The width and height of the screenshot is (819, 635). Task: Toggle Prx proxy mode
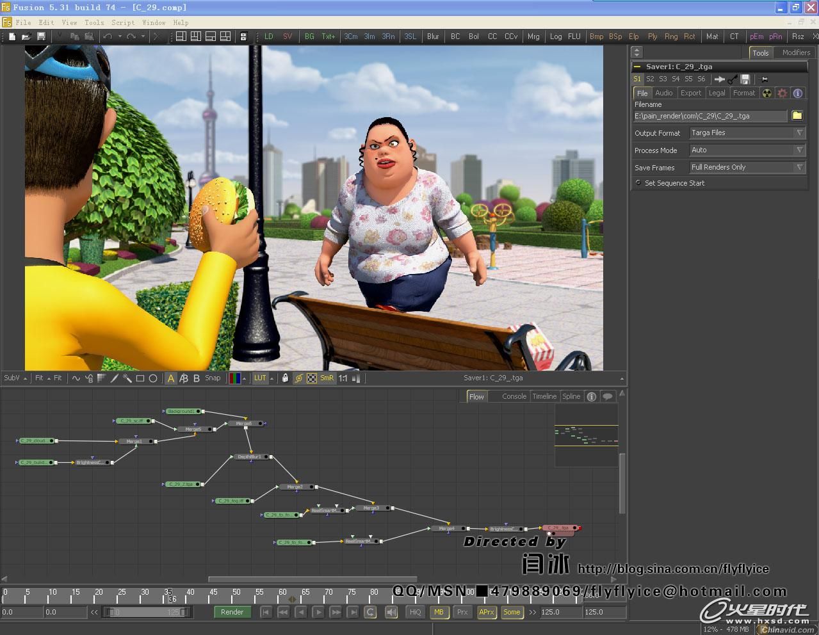point(462,612)
